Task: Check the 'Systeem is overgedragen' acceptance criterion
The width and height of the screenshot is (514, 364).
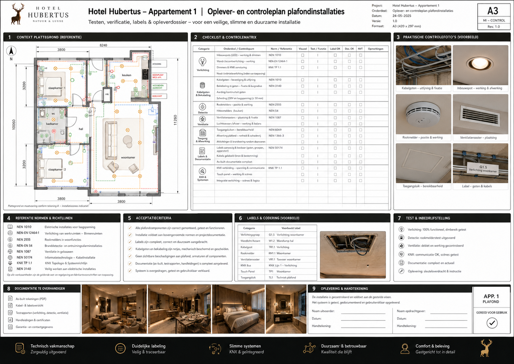Action: pos(130,271)
